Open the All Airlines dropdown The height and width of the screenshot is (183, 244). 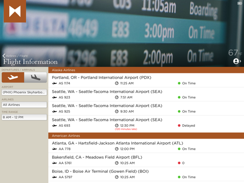pos(24,105)
